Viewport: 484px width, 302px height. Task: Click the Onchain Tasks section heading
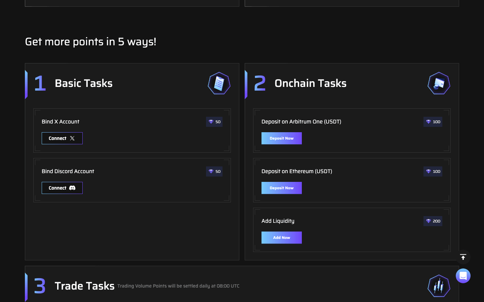pos(311,83)
